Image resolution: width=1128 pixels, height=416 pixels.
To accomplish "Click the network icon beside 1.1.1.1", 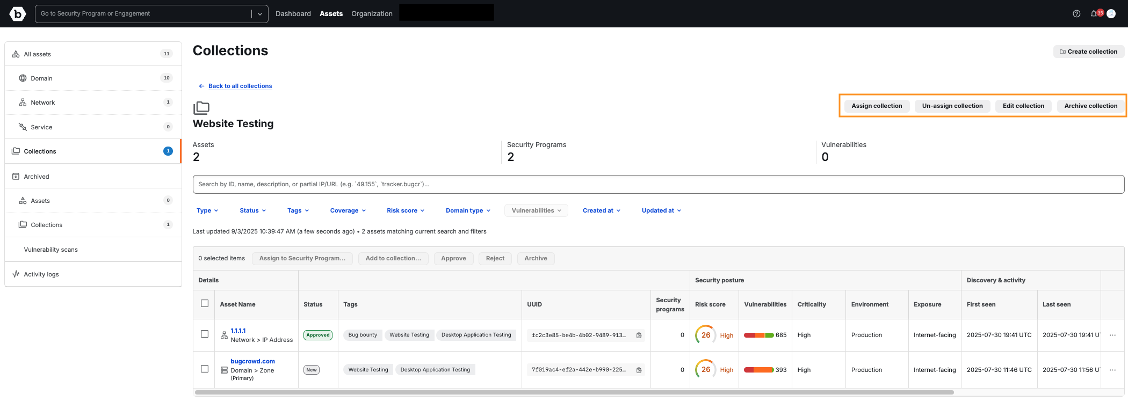I will coord(224,335).
